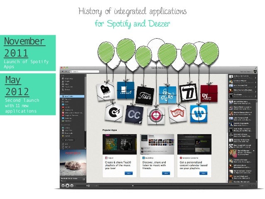Image resolution: width=265 pixels, height=199 pixels.
Task: Open Songkick Concerts preview thumbnail
Action: [x=194, y=144]
